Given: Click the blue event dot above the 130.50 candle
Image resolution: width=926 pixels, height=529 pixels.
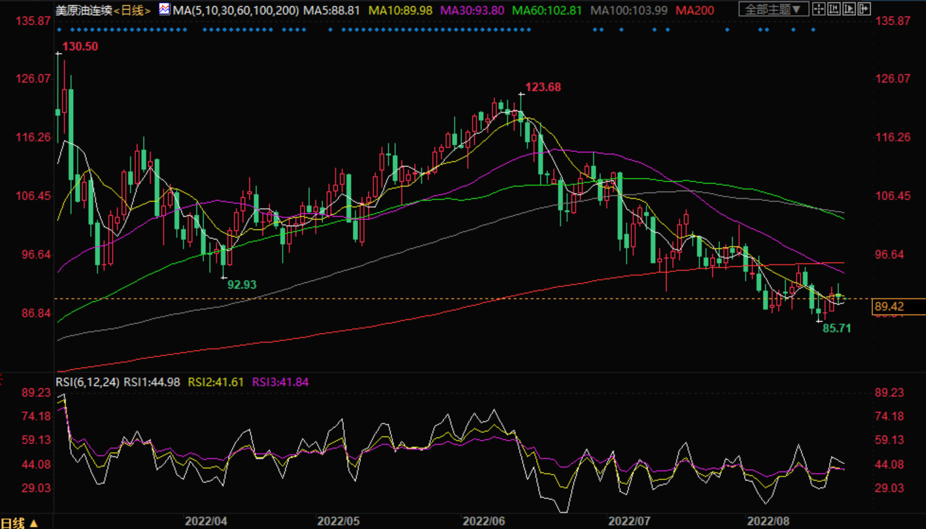Looking at the screenshot, I should pos(59,30).
